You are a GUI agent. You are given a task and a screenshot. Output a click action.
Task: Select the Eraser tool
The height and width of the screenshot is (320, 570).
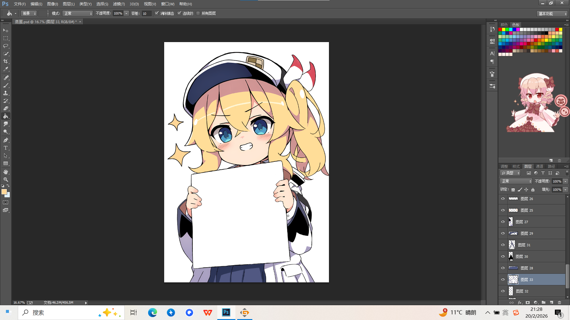pyautogui.click(x=6, y=108)
